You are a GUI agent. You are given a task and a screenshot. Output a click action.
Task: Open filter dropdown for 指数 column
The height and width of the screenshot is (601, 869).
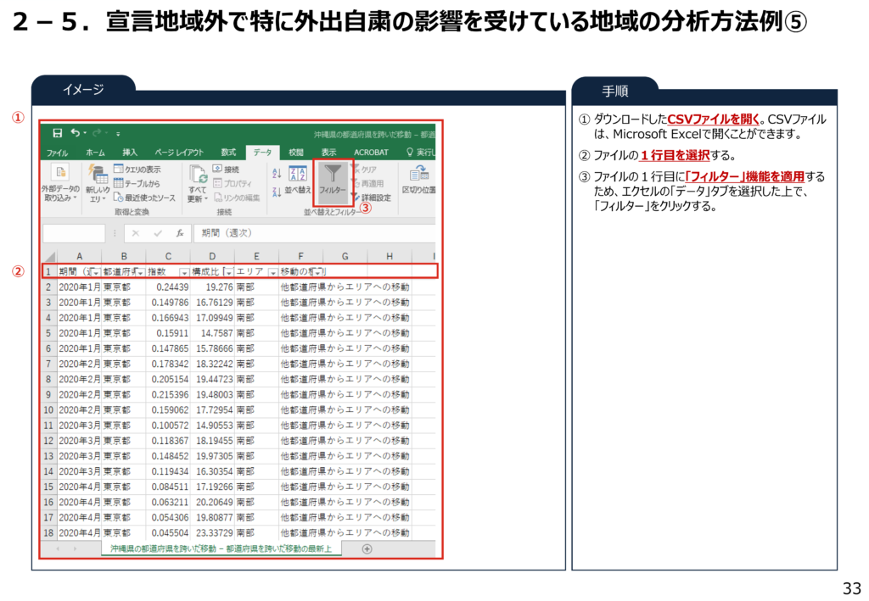click(184, 272)
